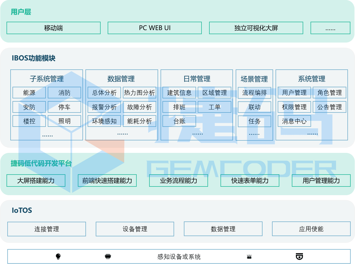This screenshot has width=355, height=264.
Task: Open the 任务 box
Action: [x=255, y=121]
